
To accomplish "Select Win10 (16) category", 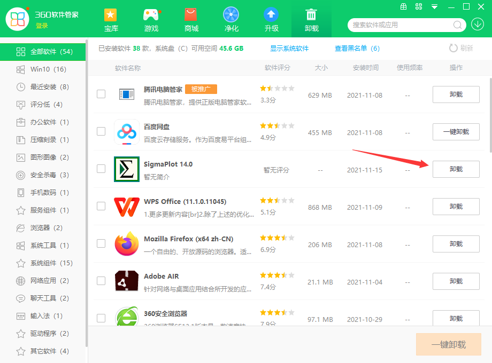I will [x=43, y=69].
